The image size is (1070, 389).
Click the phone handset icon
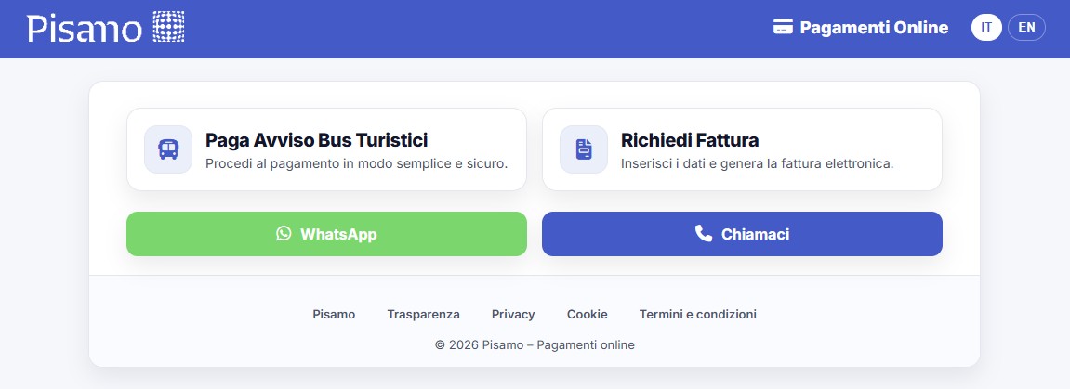coord(704,234)
